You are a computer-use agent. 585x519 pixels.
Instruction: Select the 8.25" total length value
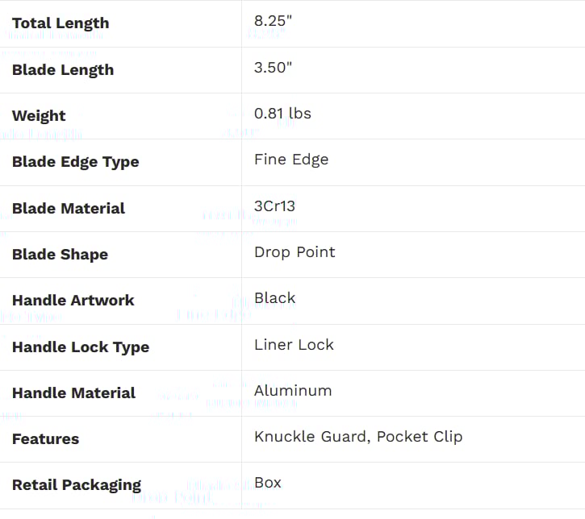273,21
